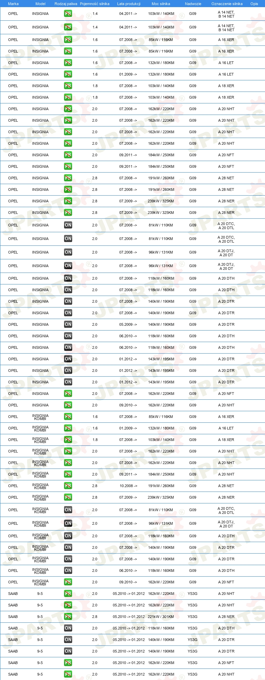Click ON diesel icon for Insignia 05.2009 row
Image resolution: width=265 pixels, height=680 pixels.
[x=68, y=324]
